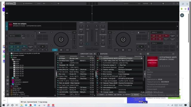Viewport: 191px width, 107px height.
Task: Switch to the Караоке sideview tab
Action: (x=135, y=95)
